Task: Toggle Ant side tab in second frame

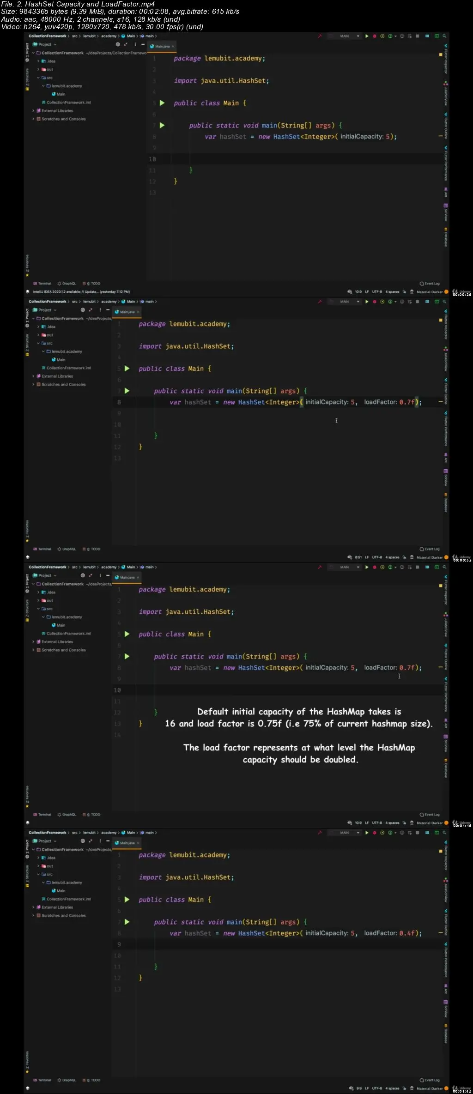Action: tap(446, 458)
